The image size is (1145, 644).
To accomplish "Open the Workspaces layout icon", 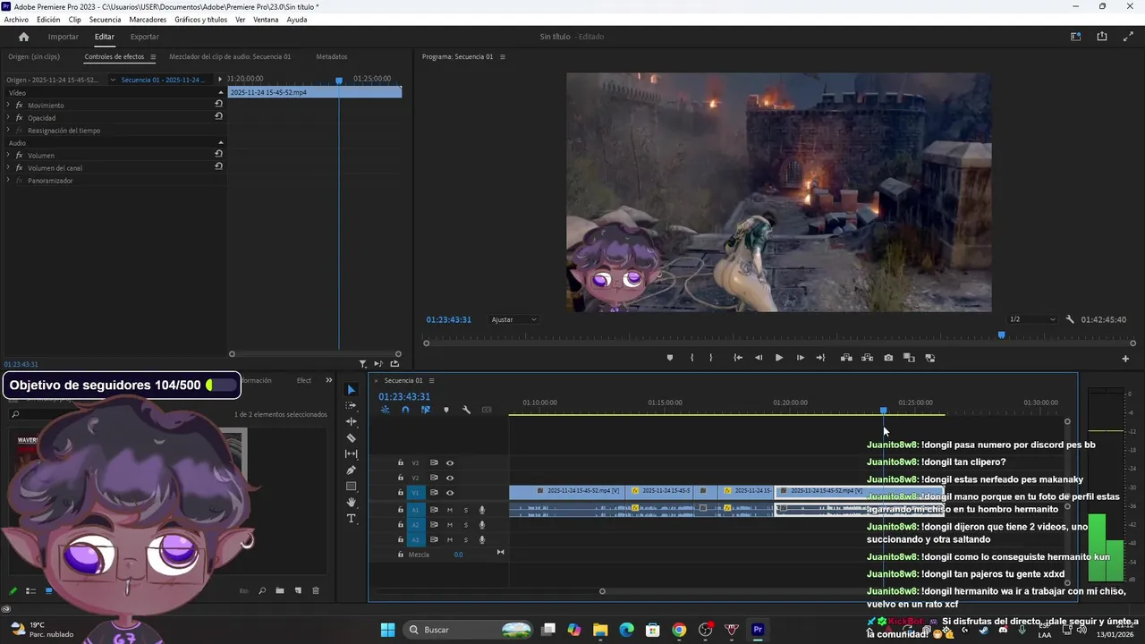I will tap(1076, 37).
